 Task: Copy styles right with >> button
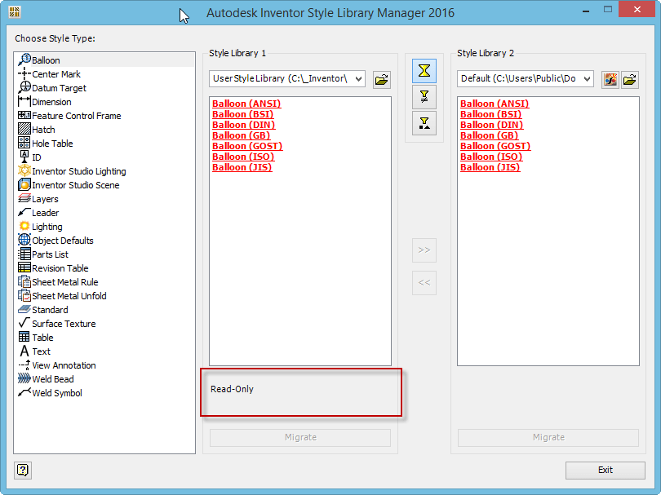424,250
